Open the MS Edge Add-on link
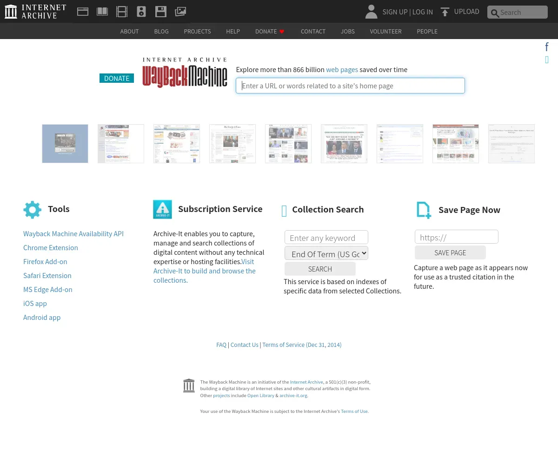 click(48, 290)
